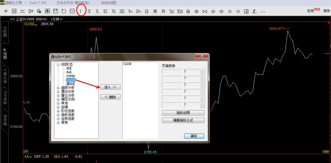This screenshot has width=331, height=163.
Task: Open the more options ellipsis icon
Action: point(263,12)
